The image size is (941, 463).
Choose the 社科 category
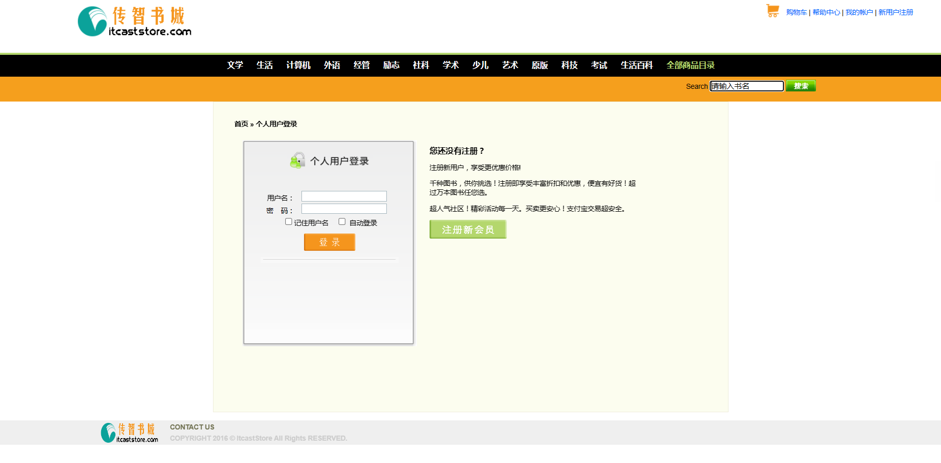(x=421, y=65)
